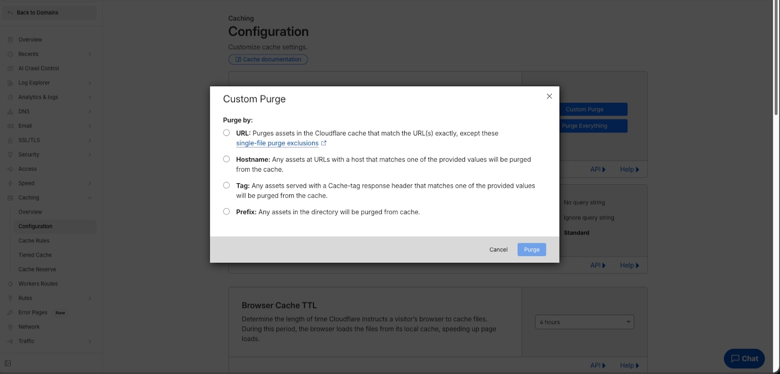The width and height of the screenshot is (780, 374).
Task: Expand the Security chevron
Action: point(90,155)
